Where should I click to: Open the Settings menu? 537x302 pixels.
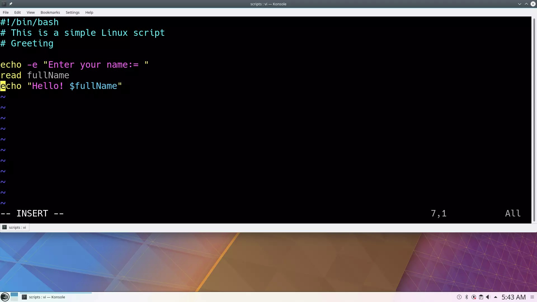72,12
